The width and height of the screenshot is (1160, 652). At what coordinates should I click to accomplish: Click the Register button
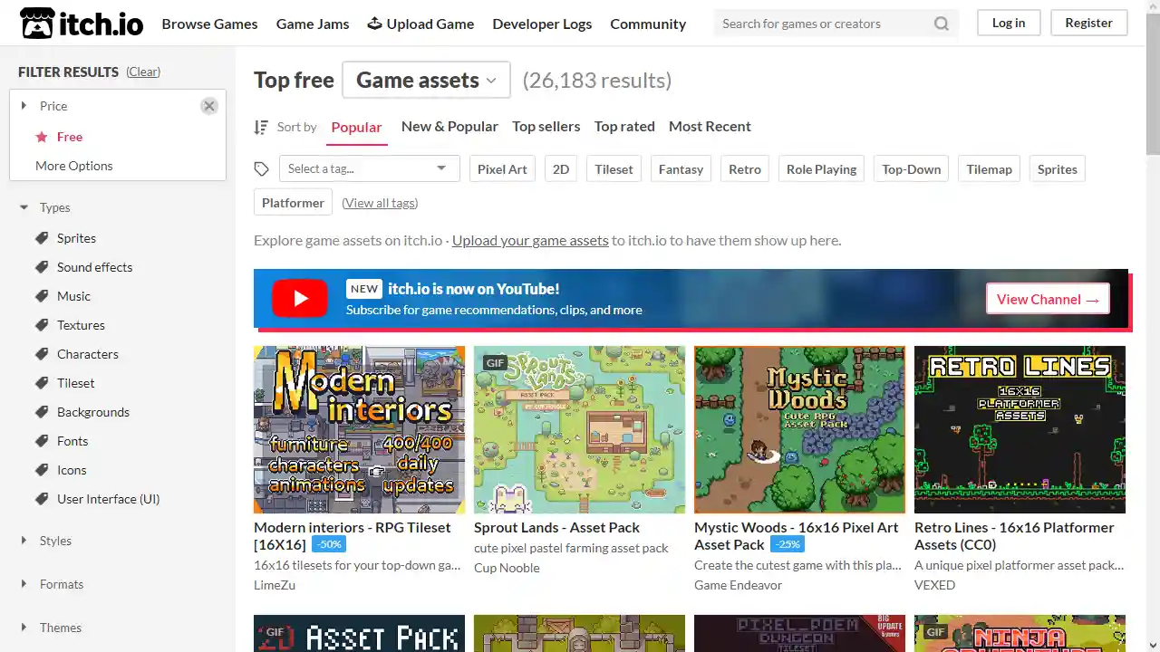point(1088,23)
